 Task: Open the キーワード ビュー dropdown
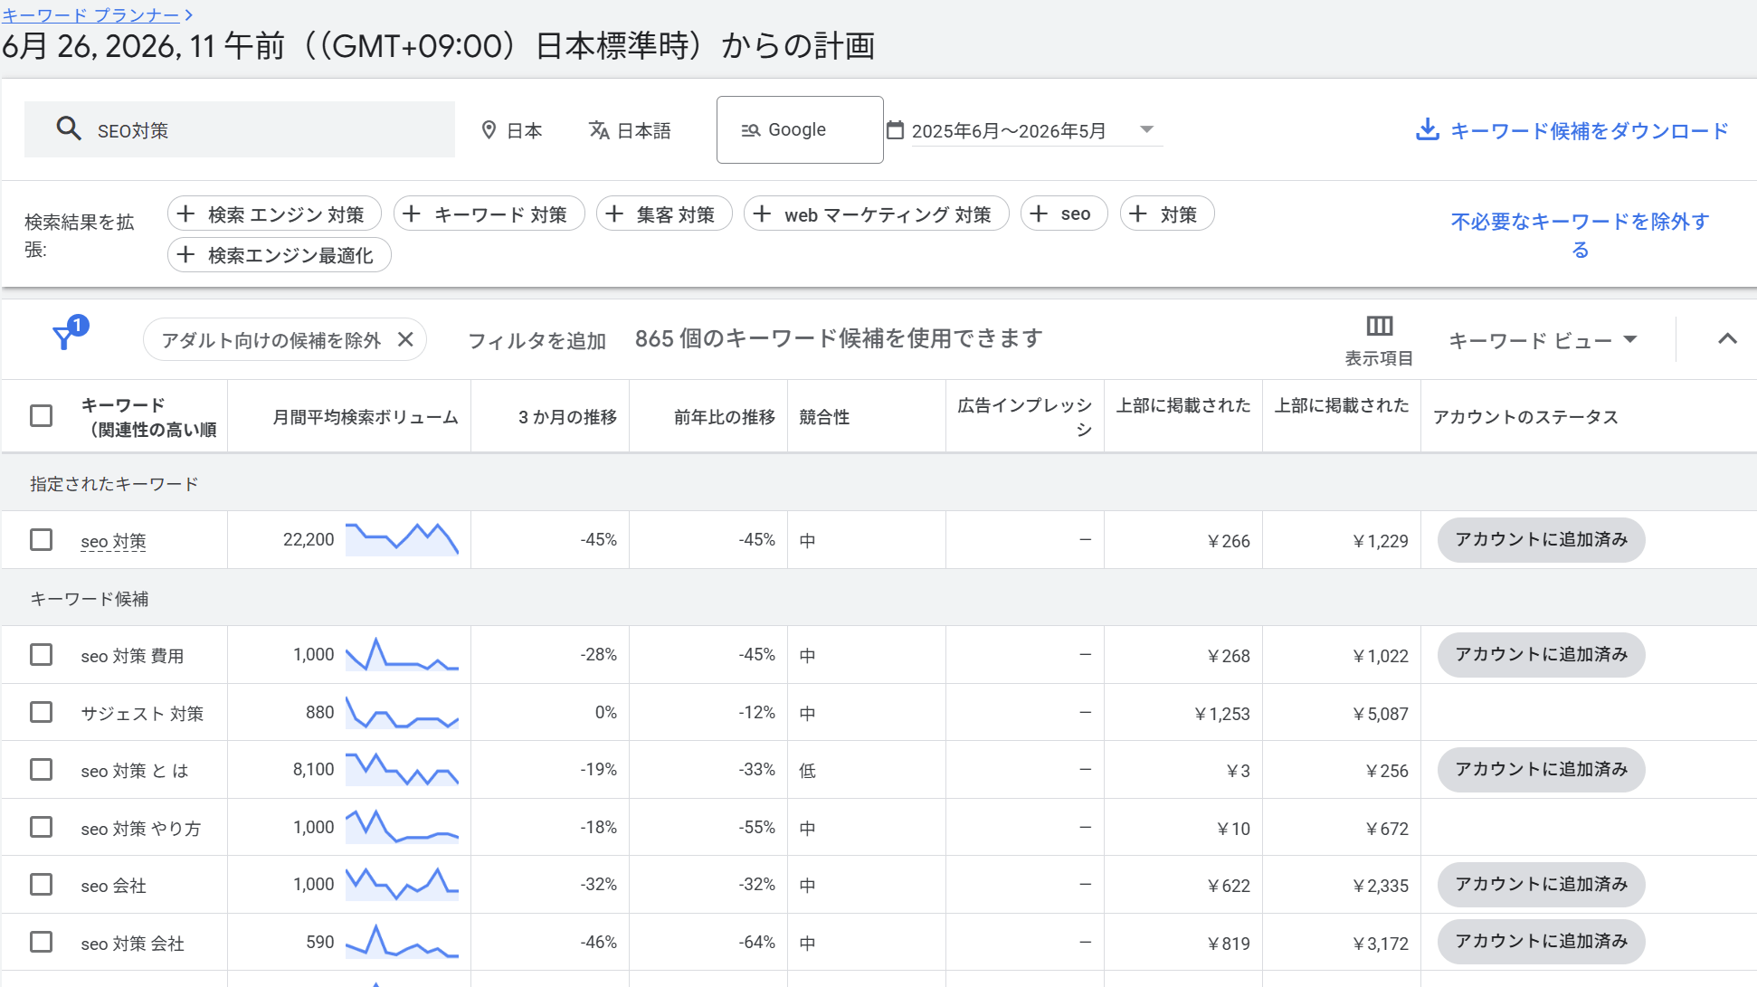(x=1543, y=340)
